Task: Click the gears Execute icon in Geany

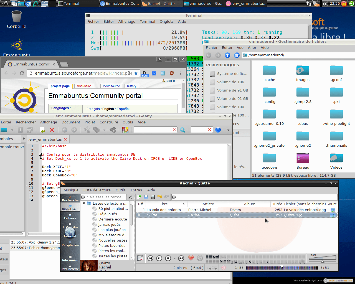Action: point(113,130)
